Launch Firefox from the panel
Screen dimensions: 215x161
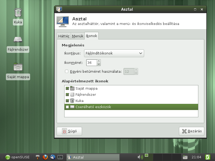[45, 157]
